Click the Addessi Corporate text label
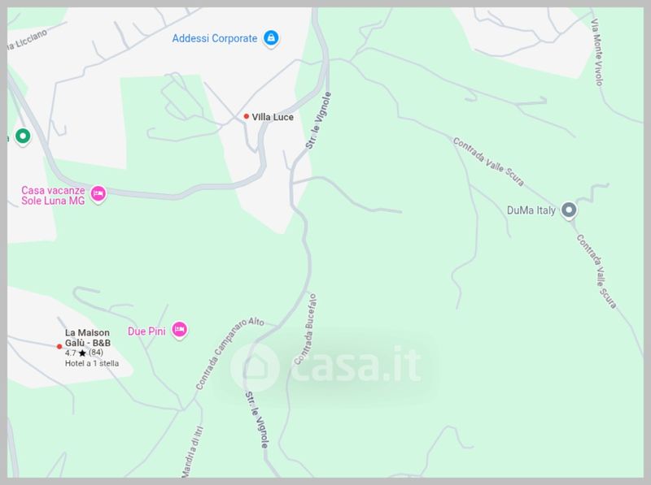Image resolution: width=651 pixels, height=485 pixels. pos(215,38)
